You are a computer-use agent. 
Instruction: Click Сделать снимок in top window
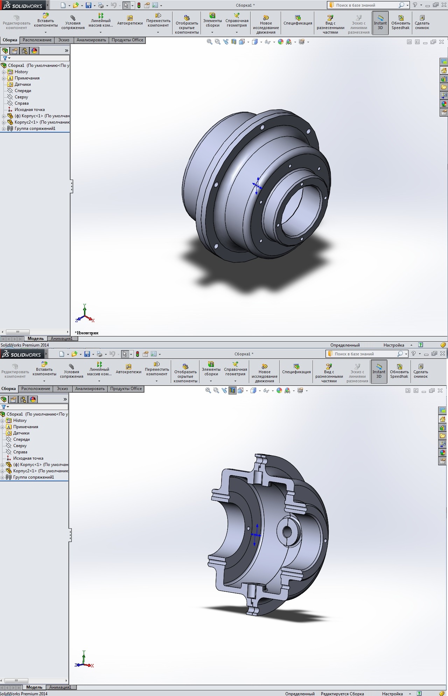coord(422,23)
